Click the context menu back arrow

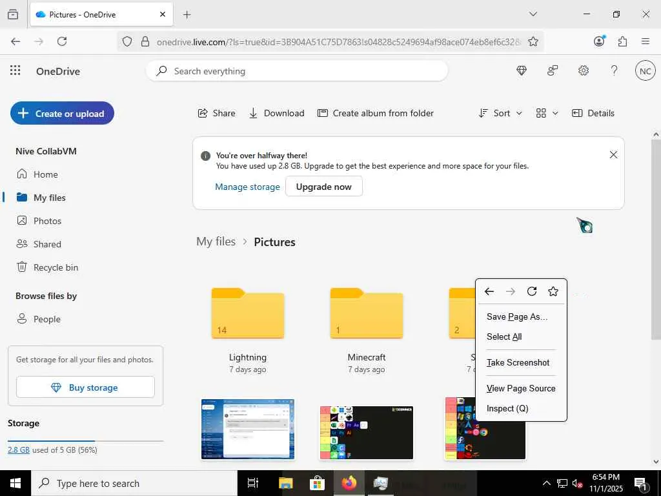tap(489, 291)
